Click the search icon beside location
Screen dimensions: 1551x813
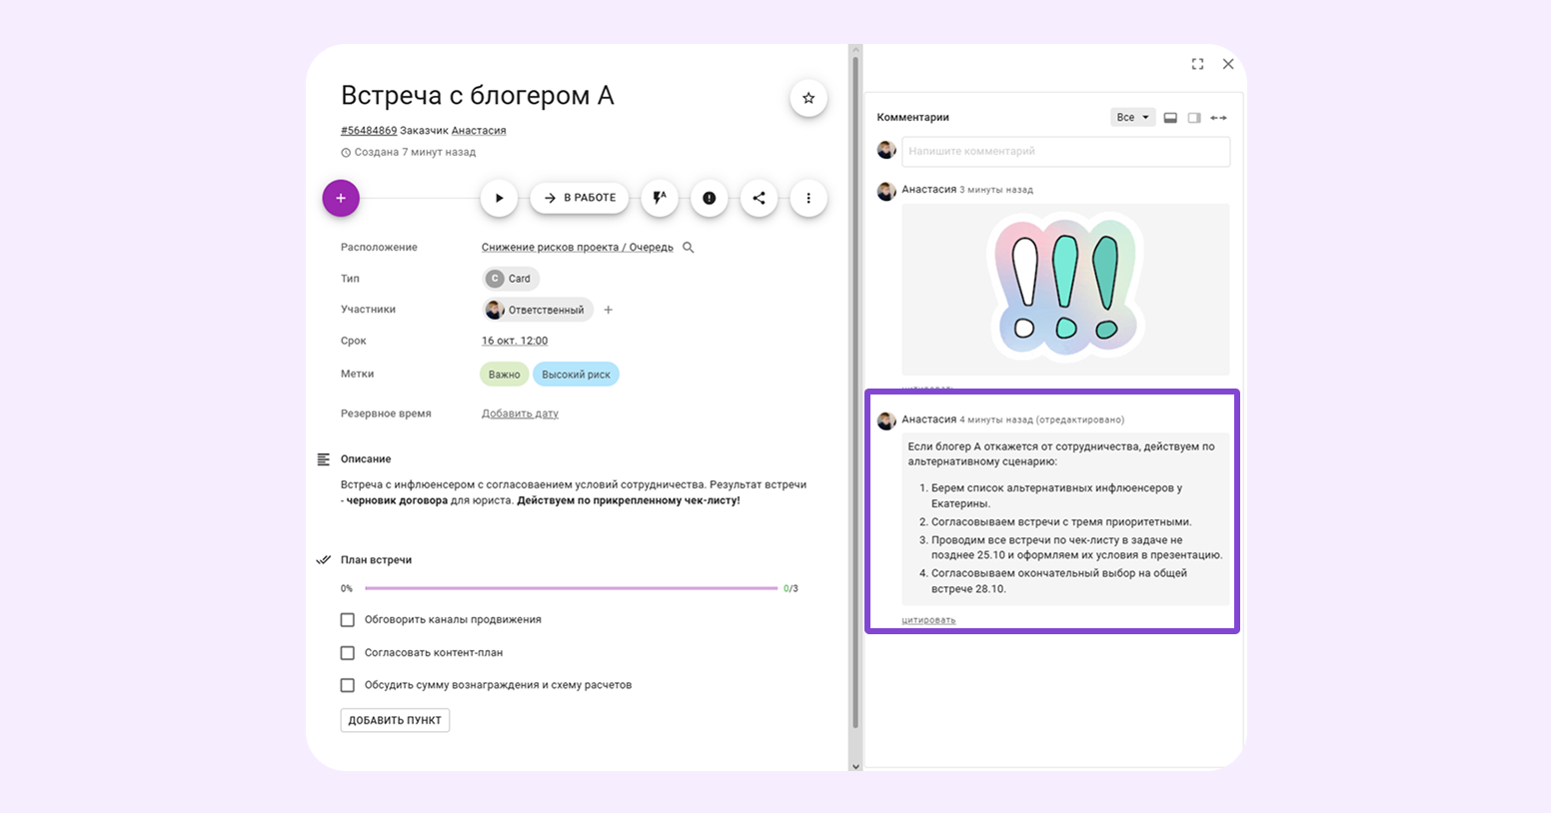(x=689, y=248)
